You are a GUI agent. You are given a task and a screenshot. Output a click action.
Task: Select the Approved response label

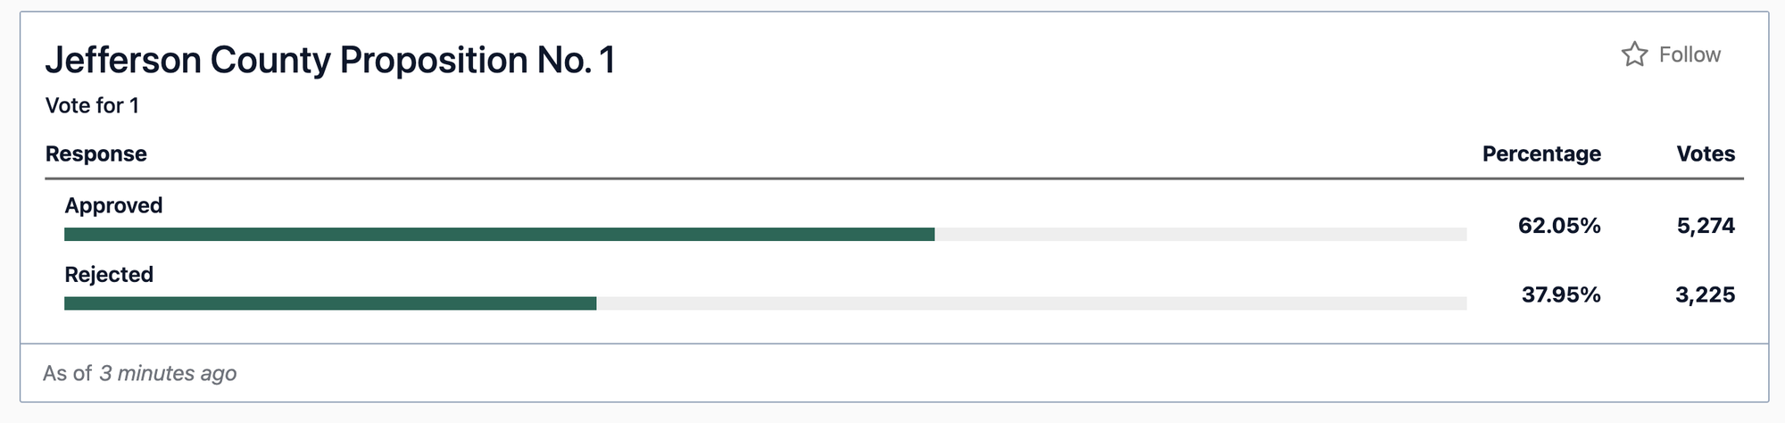point(113,205)
